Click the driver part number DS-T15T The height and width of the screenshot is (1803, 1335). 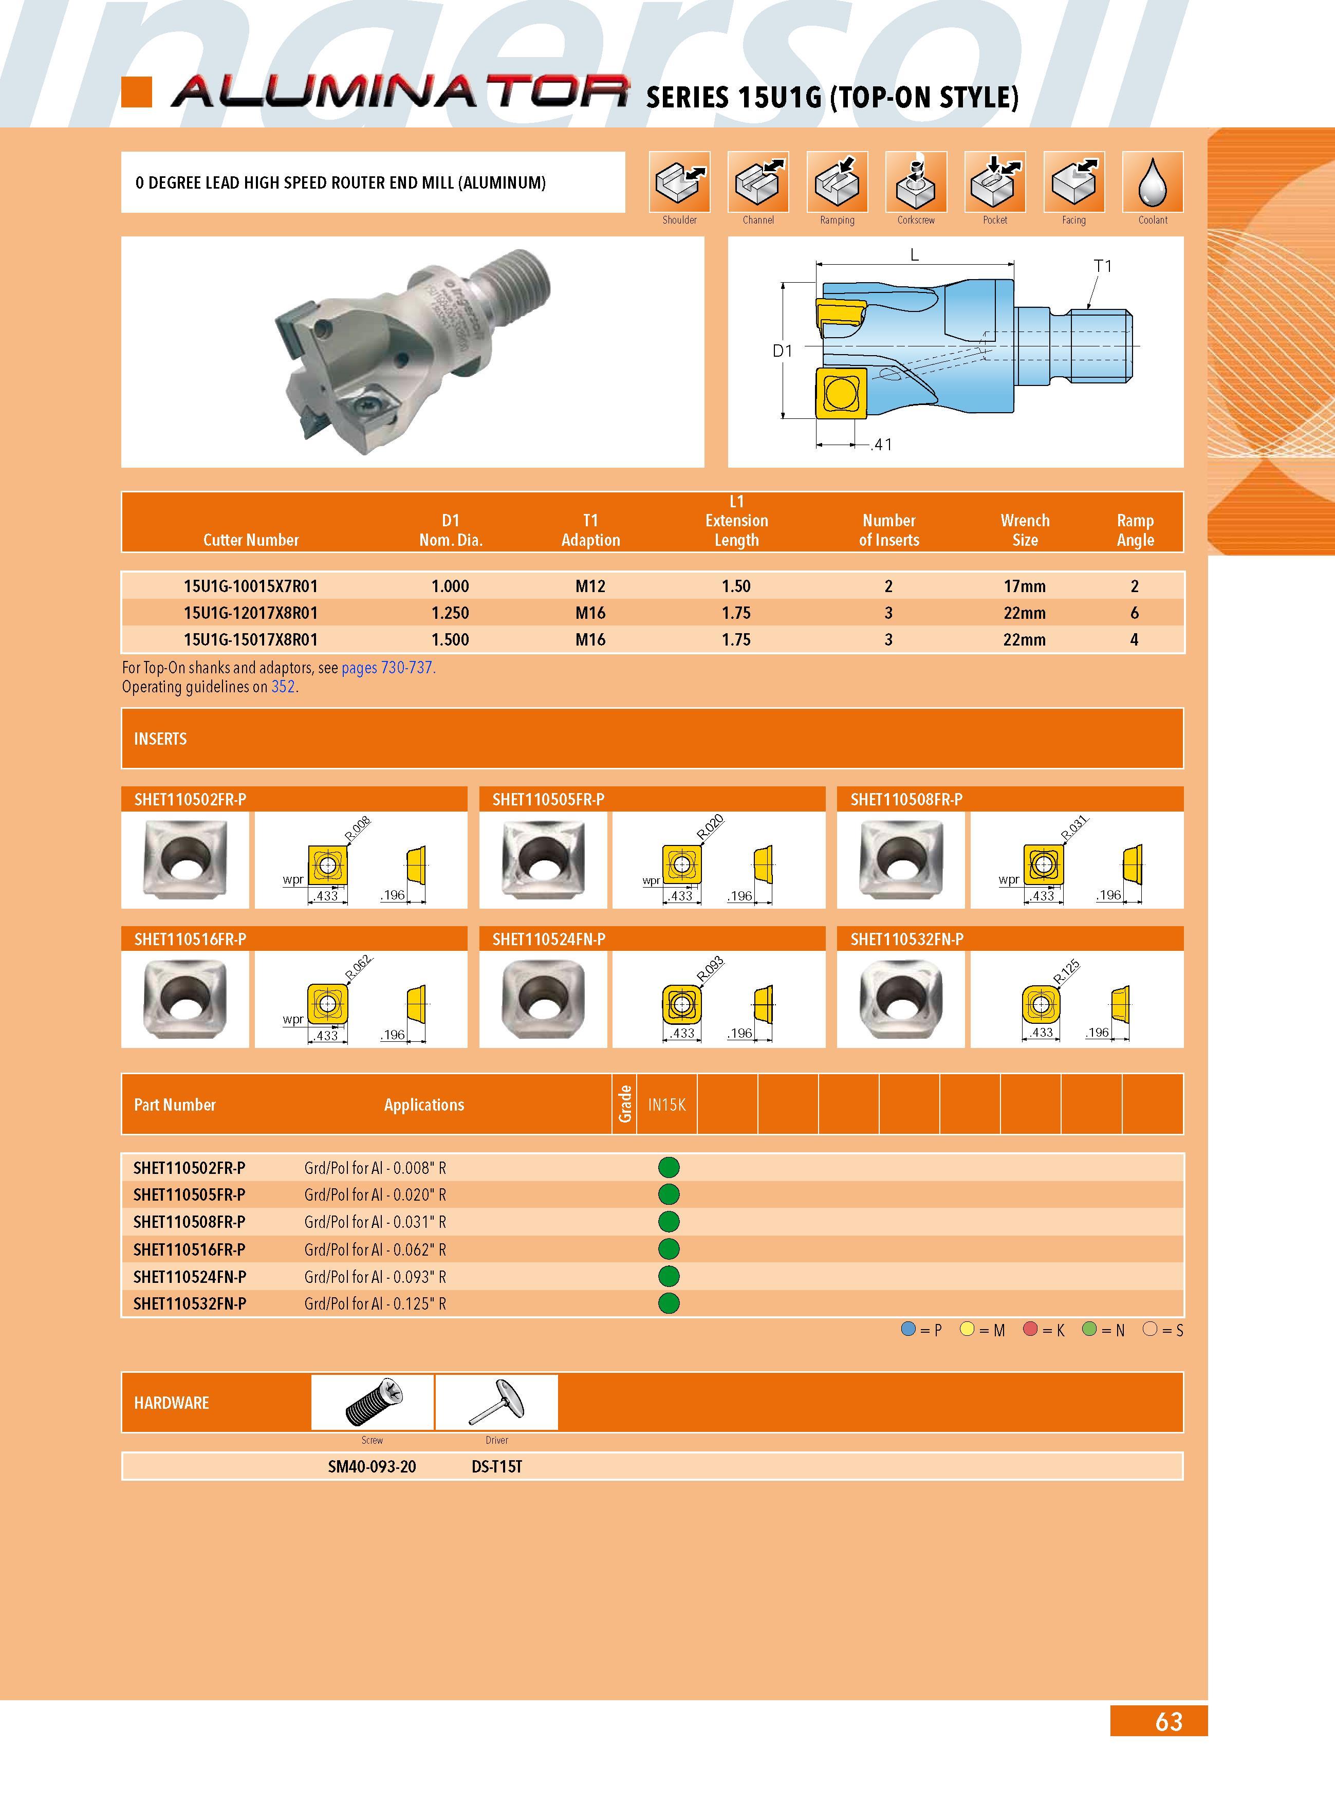point(497,1466)
